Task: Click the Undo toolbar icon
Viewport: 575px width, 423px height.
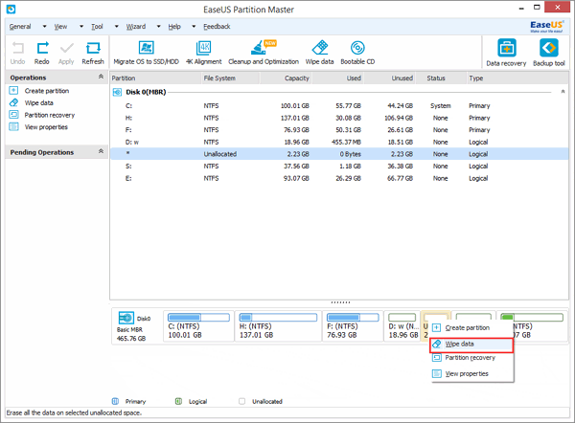Action: coord(17,53)
